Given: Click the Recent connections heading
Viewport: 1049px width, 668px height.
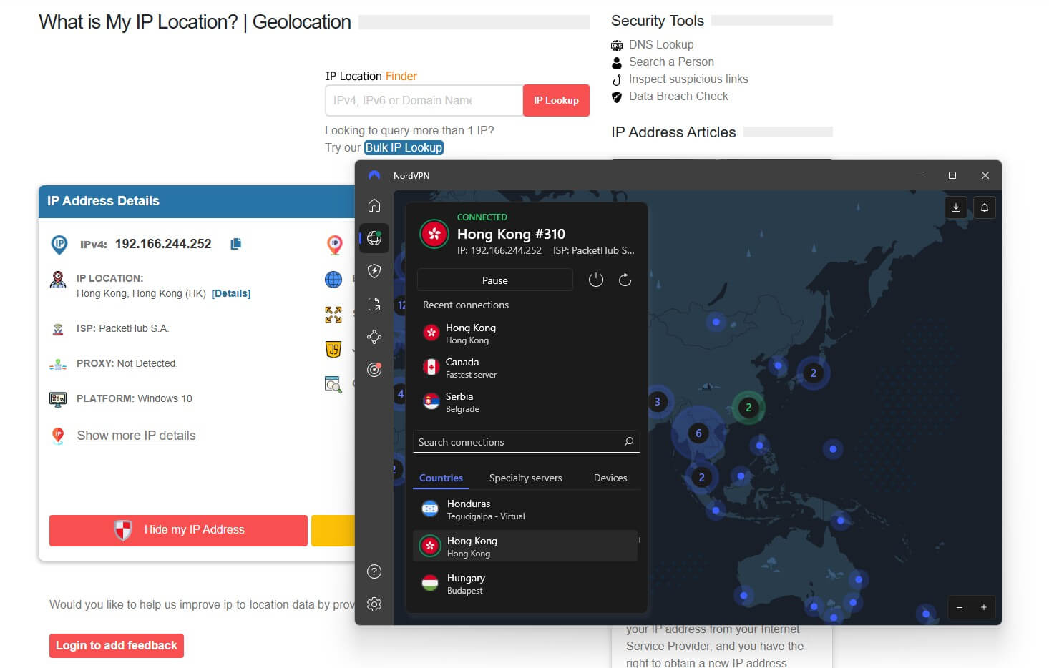Looking at the screenshot, I should pos(466,305).
